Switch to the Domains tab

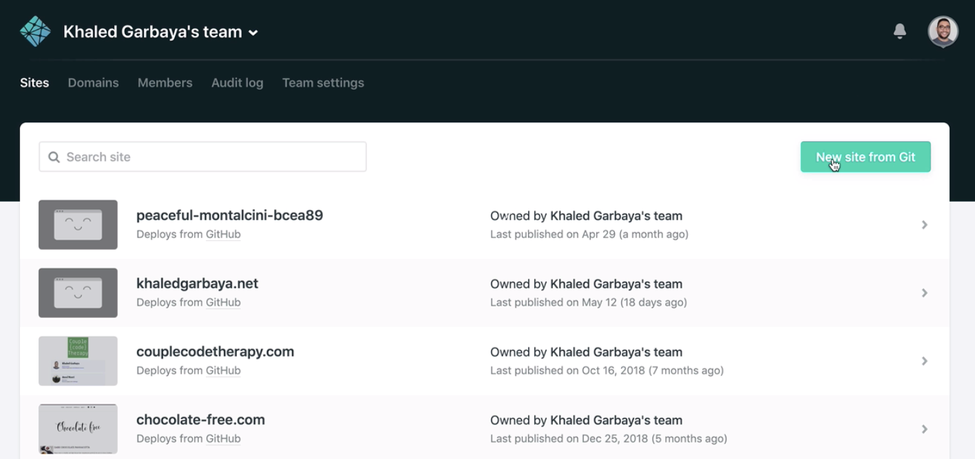pos(93,83)
